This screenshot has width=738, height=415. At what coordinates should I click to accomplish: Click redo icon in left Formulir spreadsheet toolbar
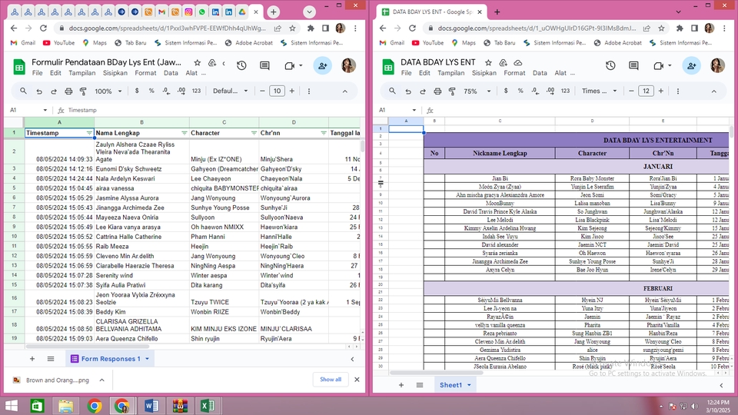(x=54, y=91)
